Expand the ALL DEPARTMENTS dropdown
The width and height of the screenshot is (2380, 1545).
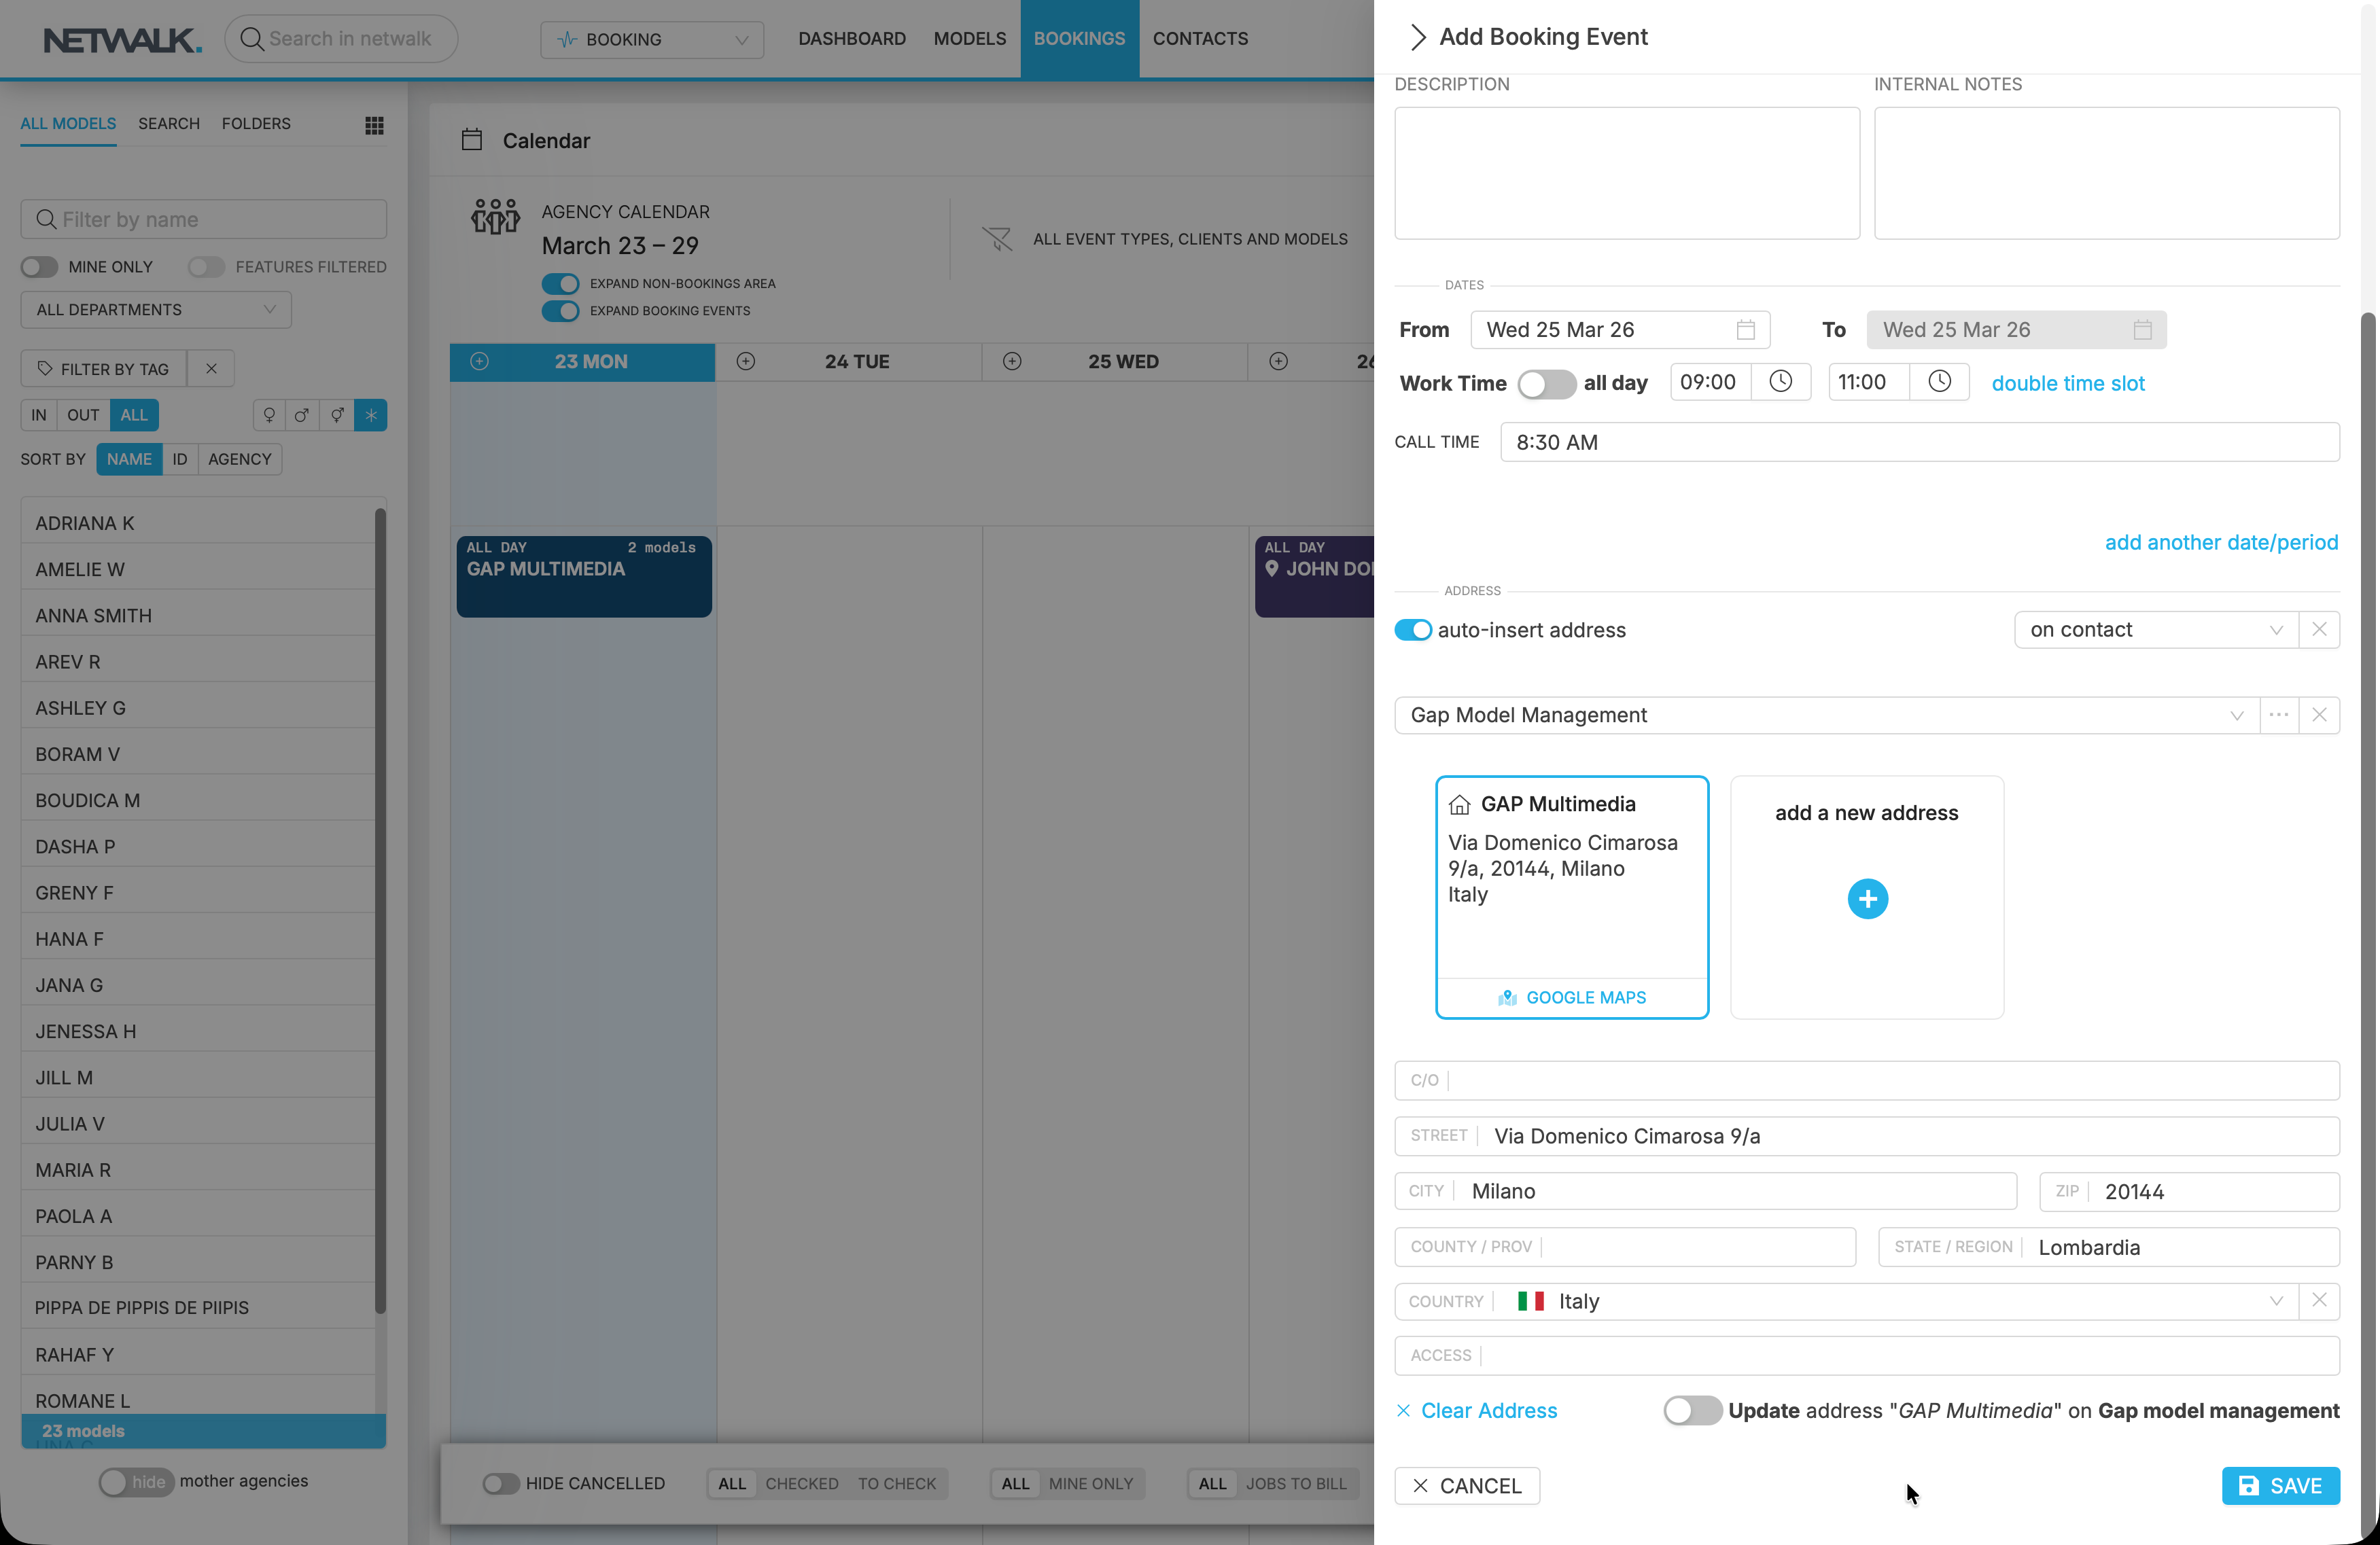[156, 310]
